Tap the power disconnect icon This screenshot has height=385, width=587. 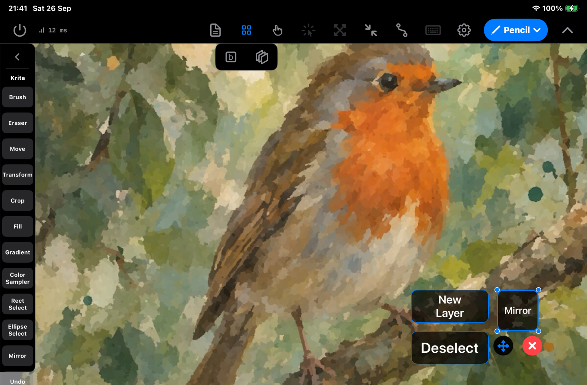[x=20, y=30]
